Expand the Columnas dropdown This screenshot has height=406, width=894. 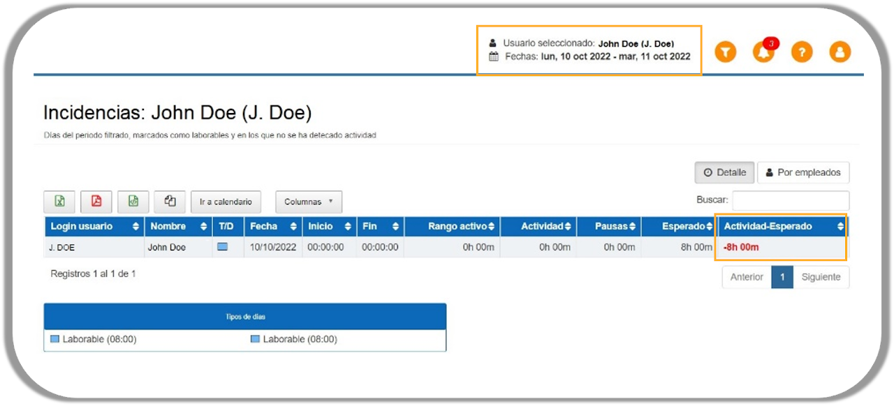[x=309, y=202]
